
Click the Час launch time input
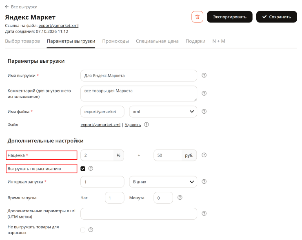[x=115, y=198]
